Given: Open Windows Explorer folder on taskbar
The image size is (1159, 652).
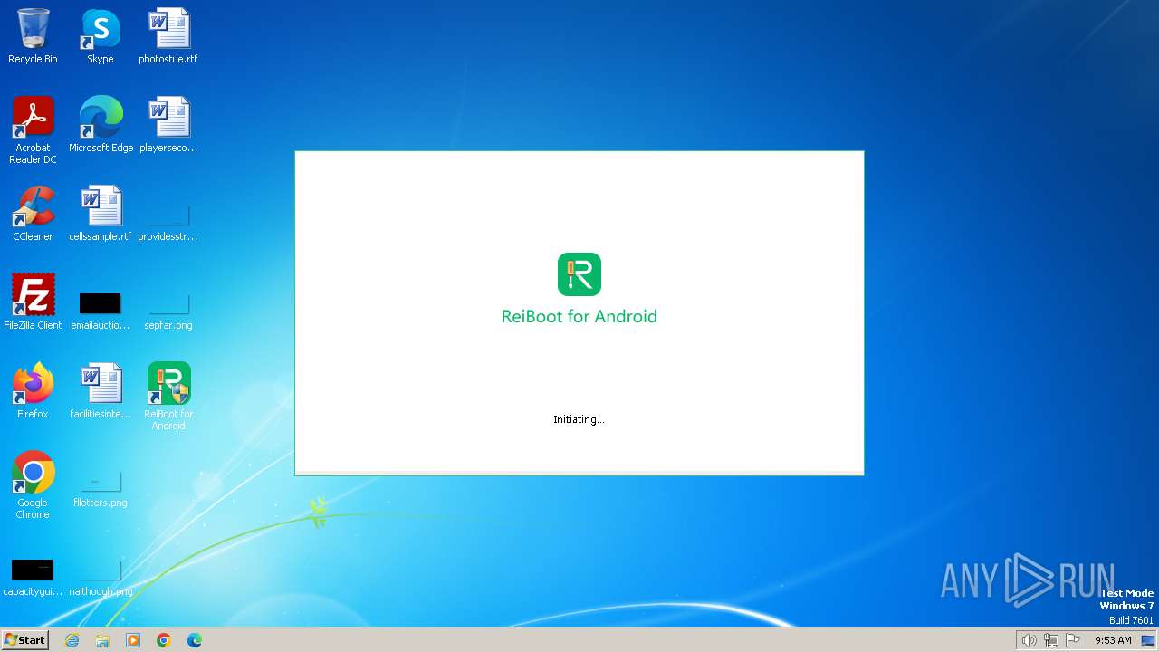Looking at the screenshot, I should 102,640.
